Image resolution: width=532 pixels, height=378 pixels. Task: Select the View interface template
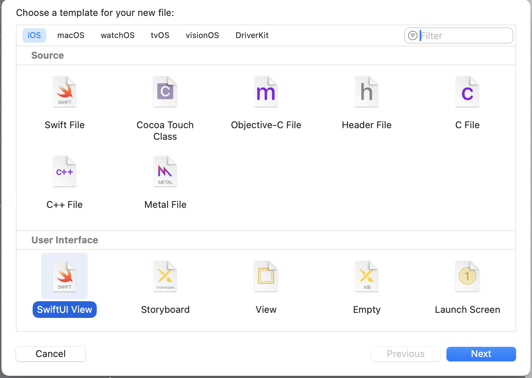click(266, 276)
